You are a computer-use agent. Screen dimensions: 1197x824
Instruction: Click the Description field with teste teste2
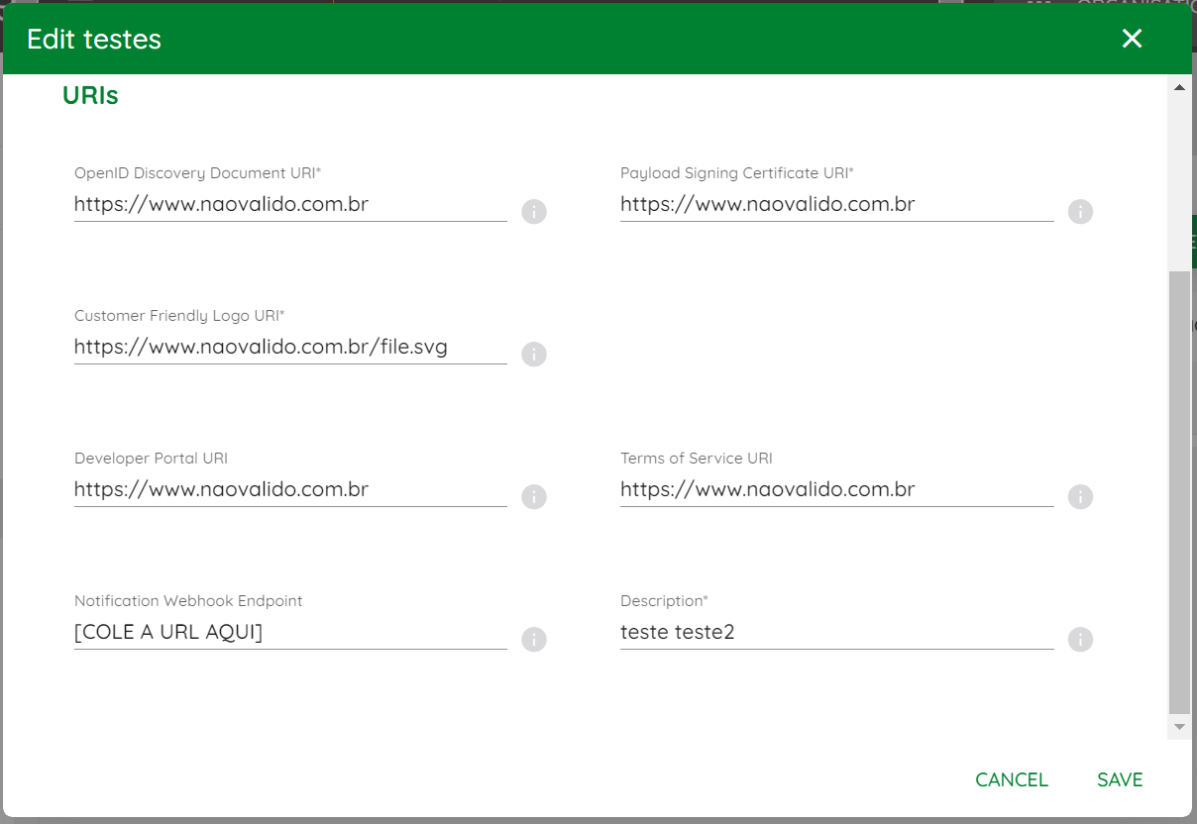pyautogui.click(x=837, y=633)
